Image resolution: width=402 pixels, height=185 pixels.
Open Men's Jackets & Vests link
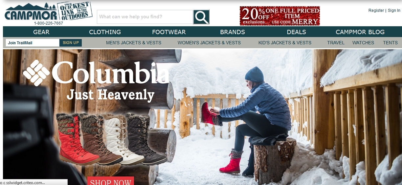[x=134, y=43]
